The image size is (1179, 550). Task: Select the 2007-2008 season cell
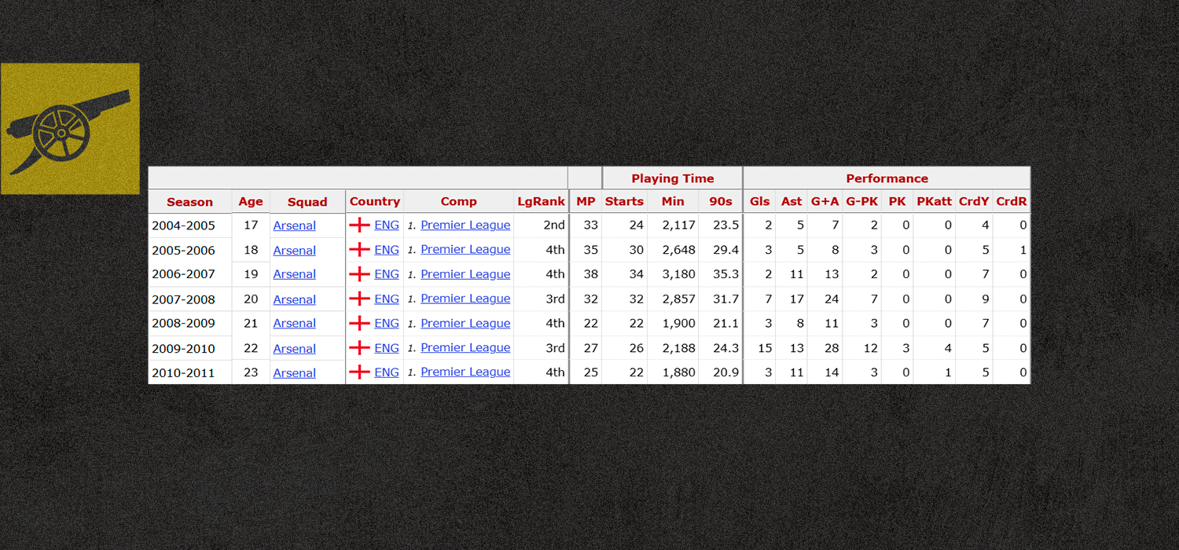(x=190, y=299)
